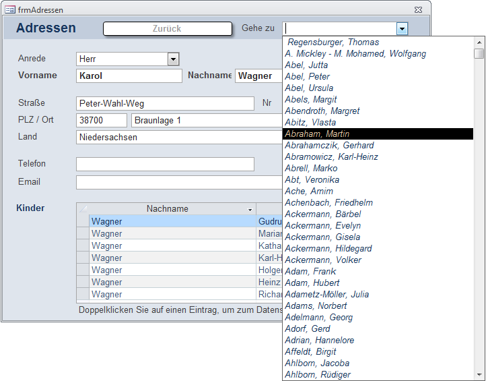Choose Abrell, Marko from the list
486x381 pixels.
[378, 169]
